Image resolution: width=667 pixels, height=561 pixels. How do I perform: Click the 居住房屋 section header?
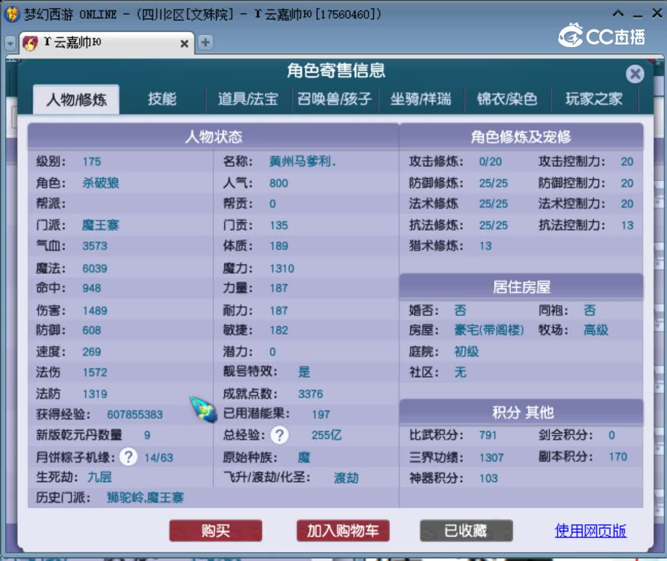point(521,287)
